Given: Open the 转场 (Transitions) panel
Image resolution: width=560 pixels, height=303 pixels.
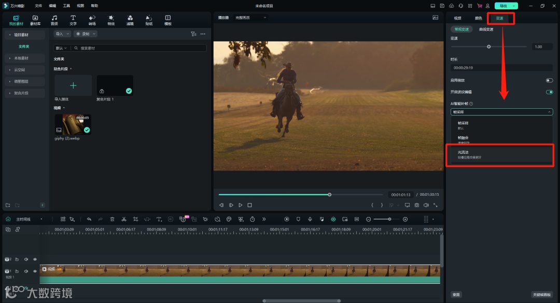Looking at the screenshot, I should [x=92, y=20].
